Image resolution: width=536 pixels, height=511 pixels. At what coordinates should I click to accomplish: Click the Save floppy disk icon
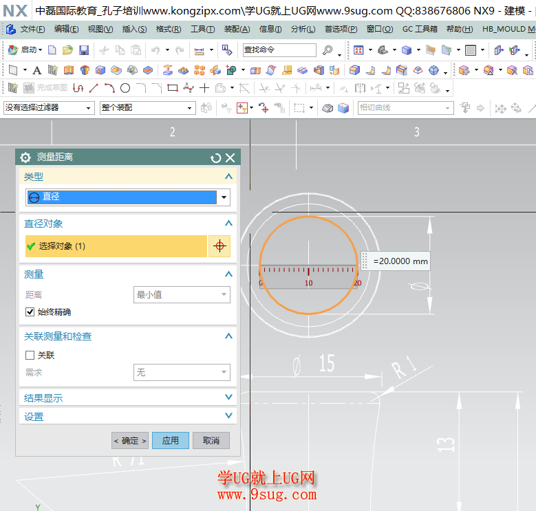[84, 50]
